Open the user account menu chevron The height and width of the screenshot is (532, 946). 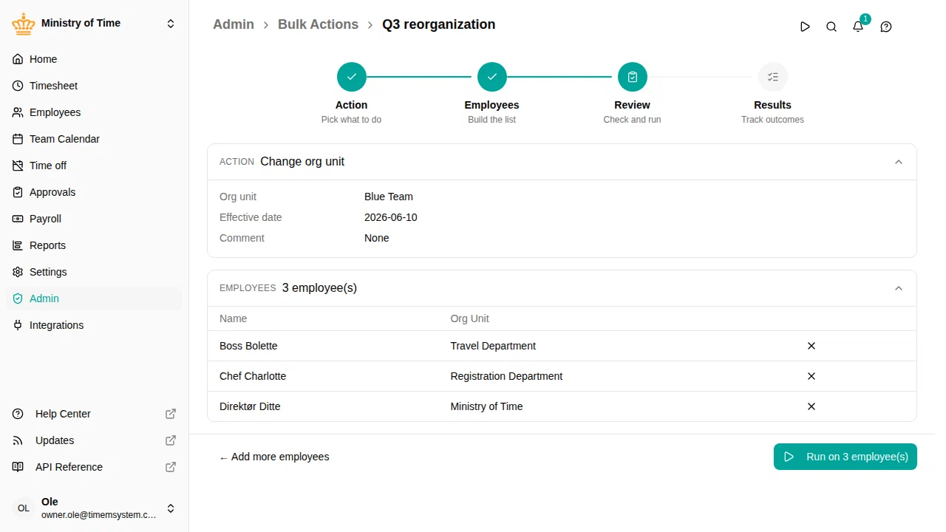click(171, 508)
